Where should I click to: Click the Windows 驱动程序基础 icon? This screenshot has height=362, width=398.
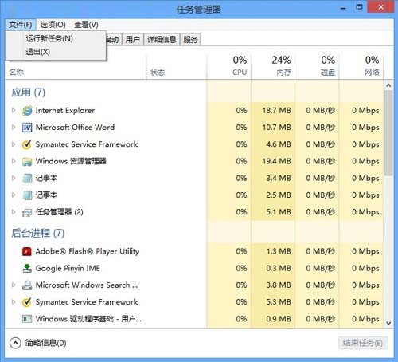coord(27,319)
